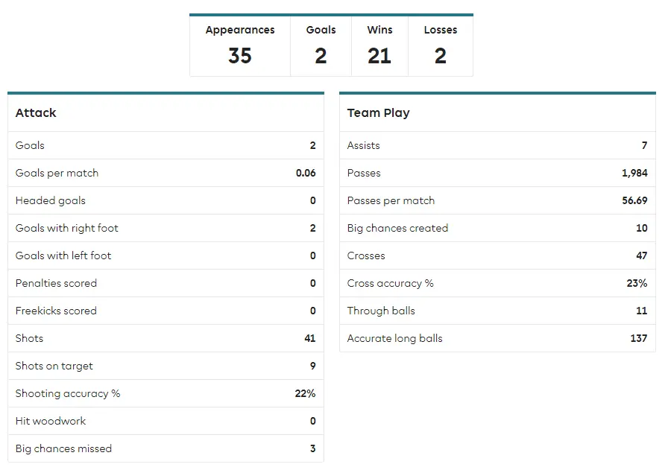671x473 pixels.
Task: Click the Goals summary box at top
Action: [321, 46]
